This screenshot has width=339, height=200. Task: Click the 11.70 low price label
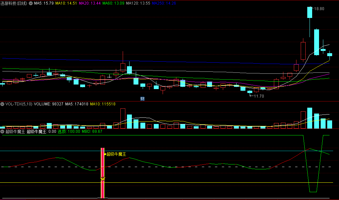pyautogui.click(x=259, y=96)
